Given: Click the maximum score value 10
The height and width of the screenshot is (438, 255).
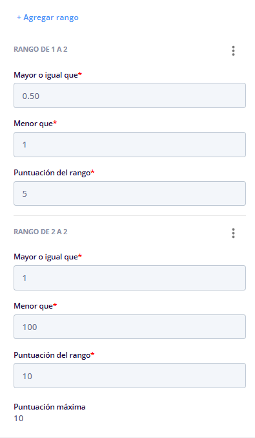Looking at the screenshot, I should pyautogui.click(x=19, y=419).
